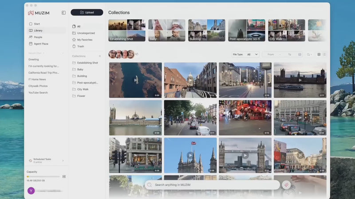Image resolution: width=355 pixels, height=199 pixels.
Task: Click the Upload button
Action: coord(87,12)
